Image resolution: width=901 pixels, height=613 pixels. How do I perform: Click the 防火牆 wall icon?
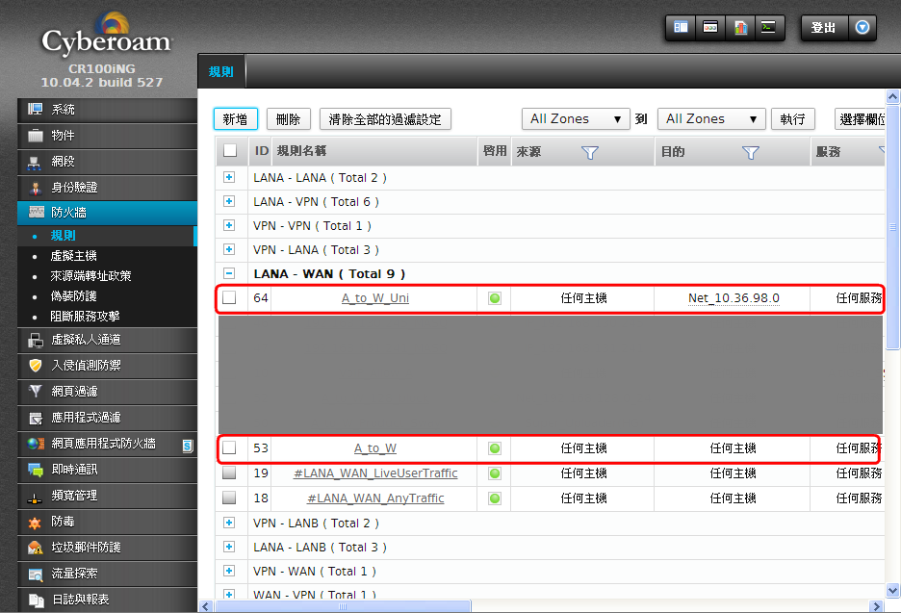pos(37,212)
